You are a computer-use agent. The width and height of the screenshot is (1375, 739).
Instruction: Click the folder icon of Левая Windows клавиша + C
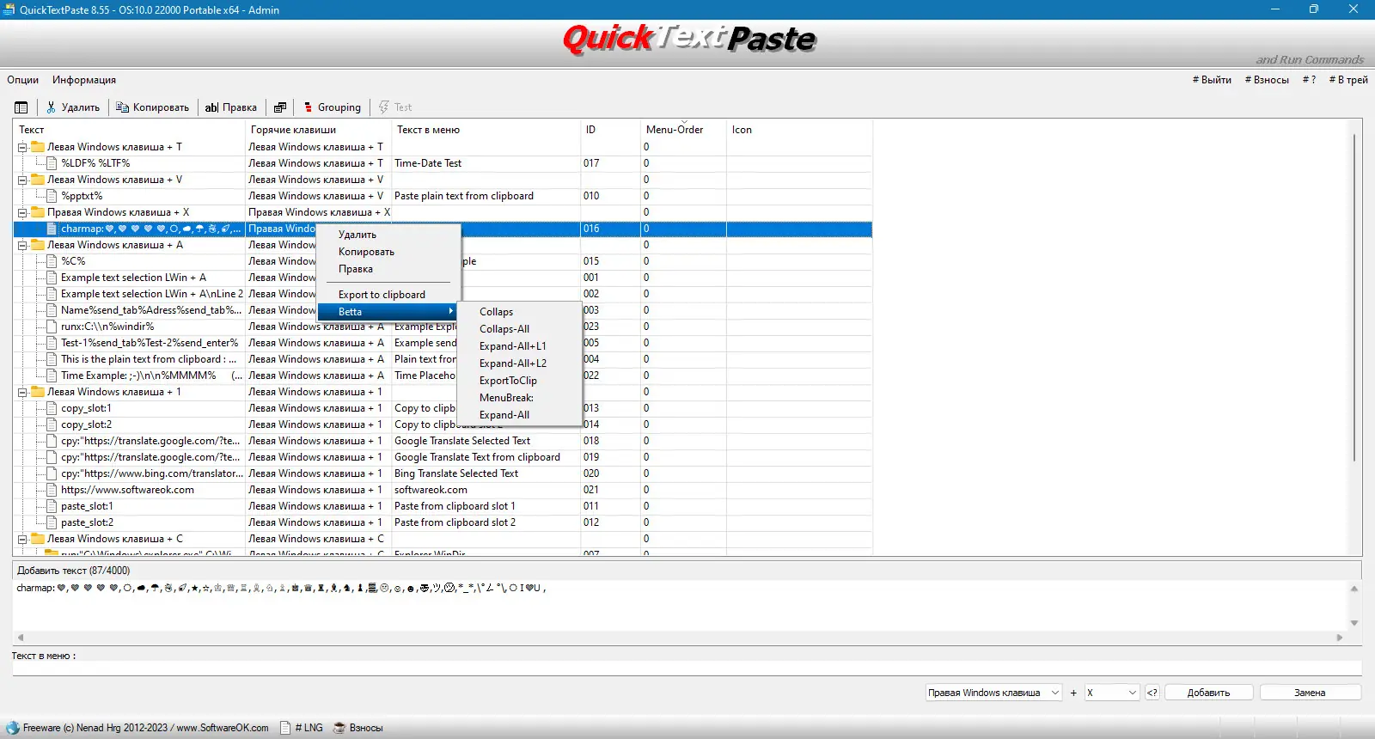click(x=38, y=539)
